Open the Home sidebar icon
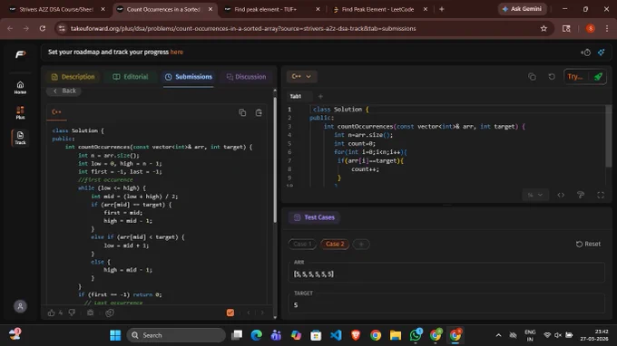 click(x=20, y=87)
